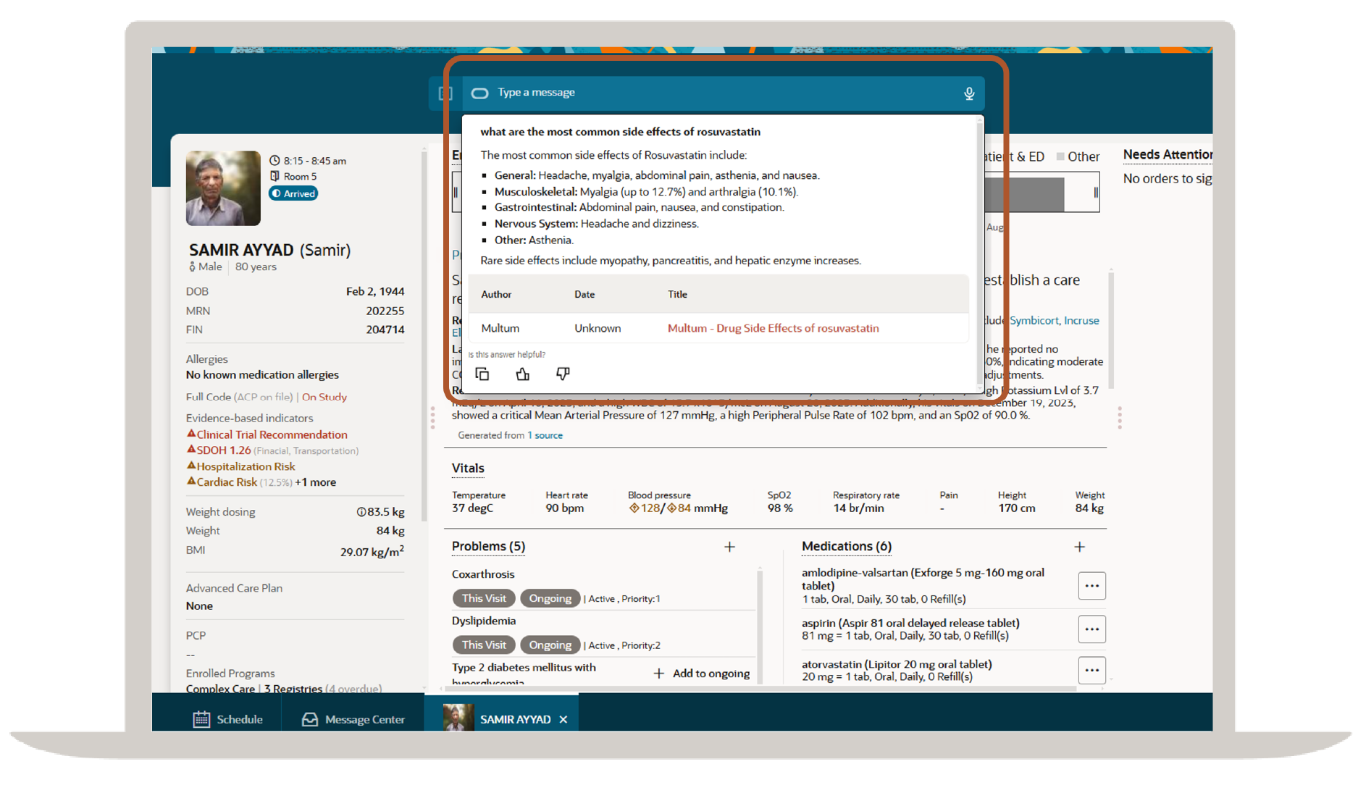Image resolution: width=1358 pixels, height=801 pixels.
Task: Open the Schedule calendar icon
Action: tap(201, 718)
